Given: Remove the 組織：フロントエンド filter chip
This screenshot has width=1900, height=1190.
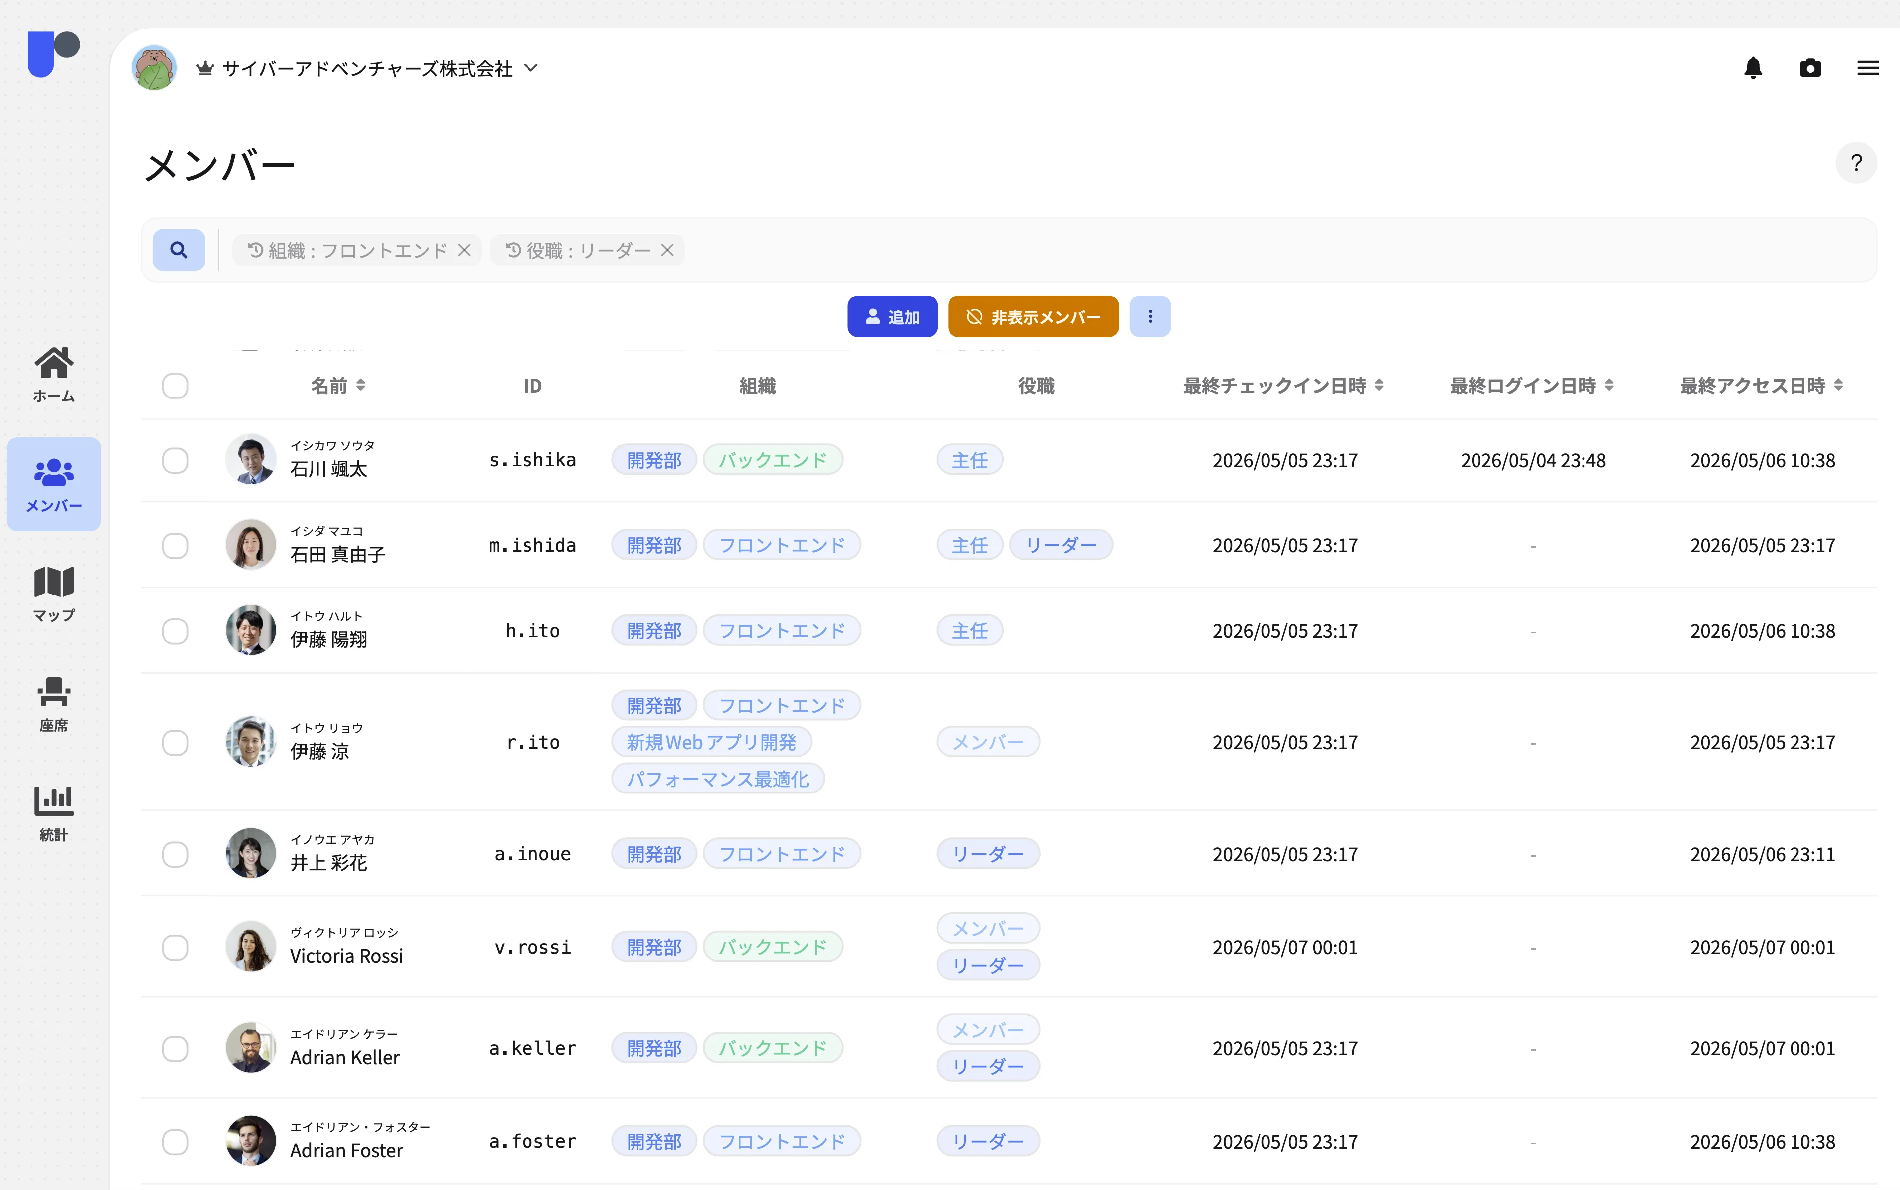Looking at the screenshot, I should tap(464, 250).
